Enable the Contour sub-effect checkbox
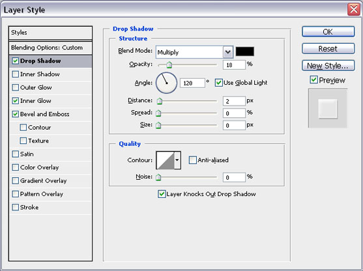 click(23, 128)
